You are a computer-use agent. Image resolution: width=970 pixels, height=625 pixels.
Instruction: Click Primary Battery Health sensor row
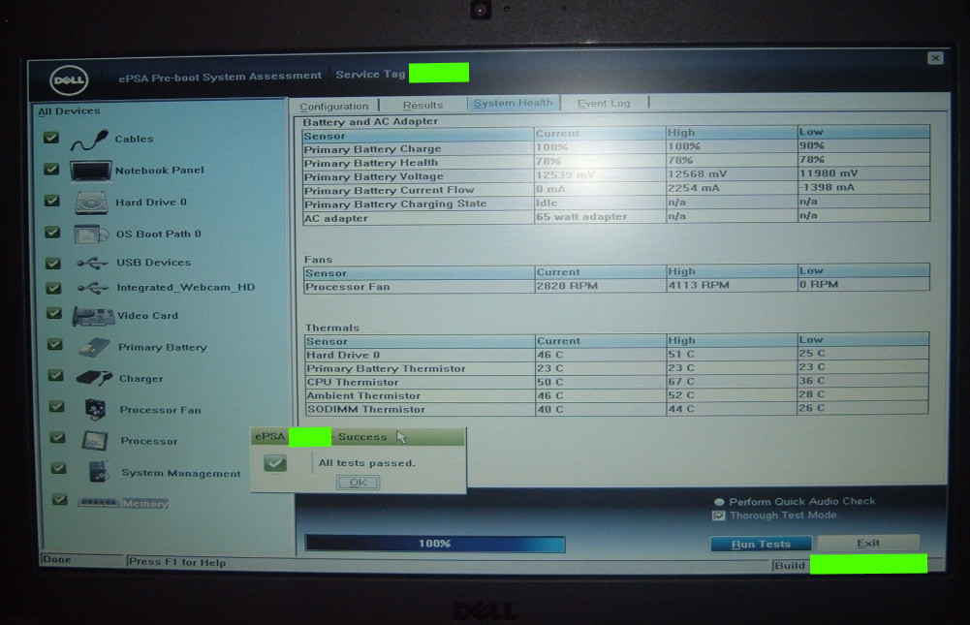615,162
